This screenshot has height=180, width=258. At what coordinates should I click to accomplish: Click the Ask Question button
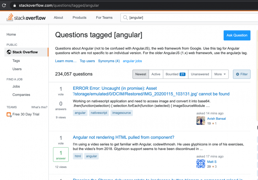pos(237,35)
